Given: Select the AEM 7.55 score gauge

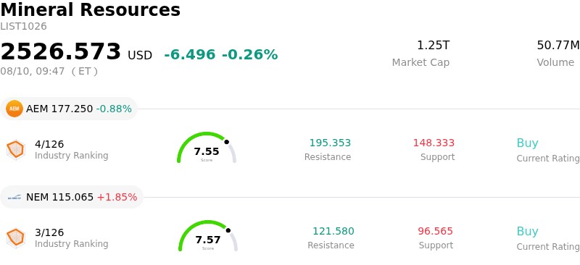Looking at the screenshot, I should pyautogui.click(x=207, y=148).
